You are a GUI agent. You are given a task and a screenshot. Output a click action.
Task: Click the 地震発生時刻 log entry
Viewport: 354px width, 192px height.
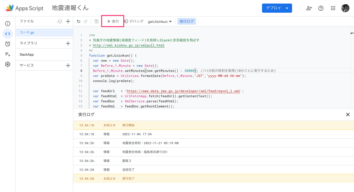[213, 143]
